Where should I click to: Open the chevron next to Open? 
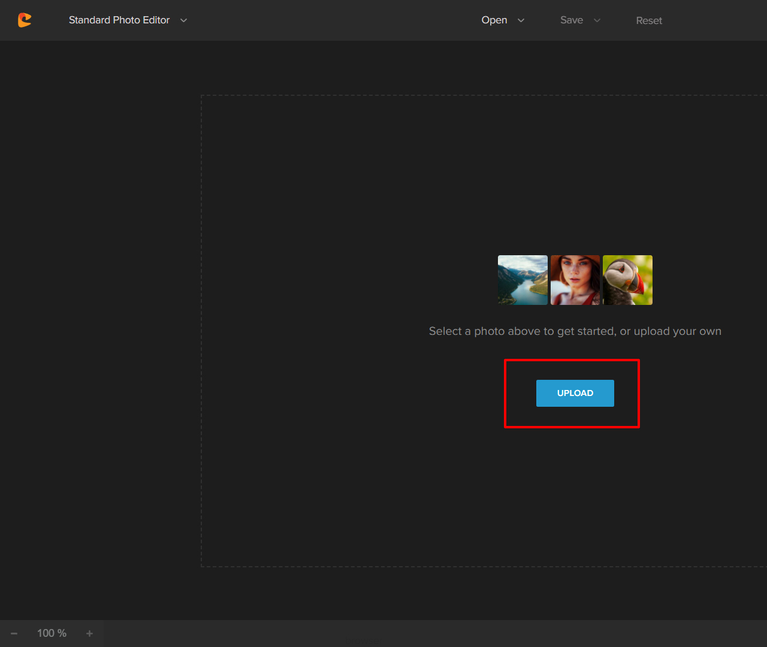point(521,20)
